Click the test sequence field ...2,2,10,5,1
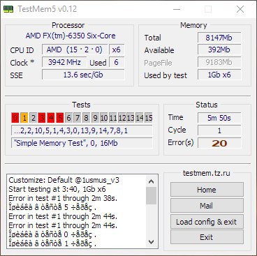The image size is (257, 256). click(x=82, y=130)
